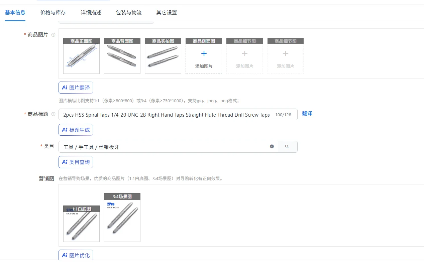This screenshot has height=275, width=424.
Task: Select the 商品正面图 thumbnail
Action: tap(81, 56)
